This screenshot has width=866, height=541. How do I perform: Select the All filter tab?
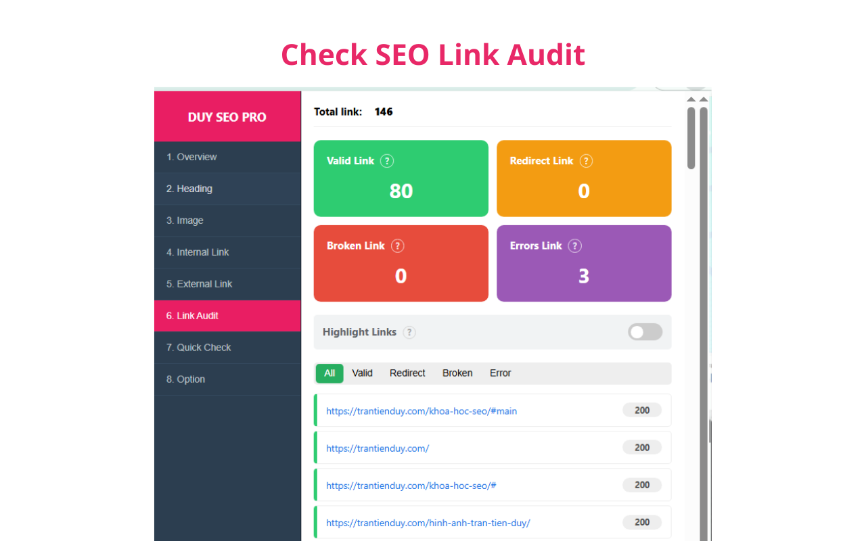pos(329,373)
